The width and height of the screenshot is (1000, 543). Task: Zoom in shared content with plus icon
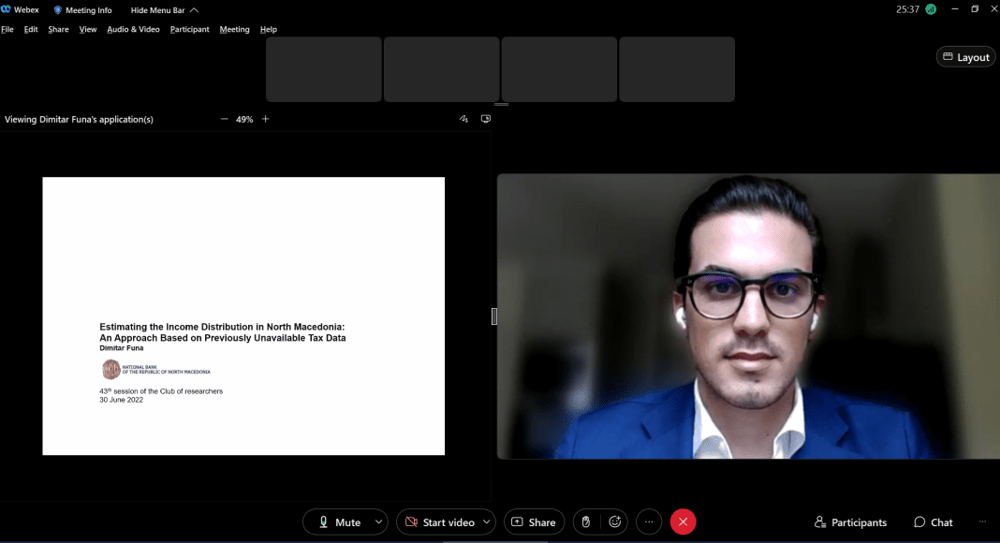266,120
